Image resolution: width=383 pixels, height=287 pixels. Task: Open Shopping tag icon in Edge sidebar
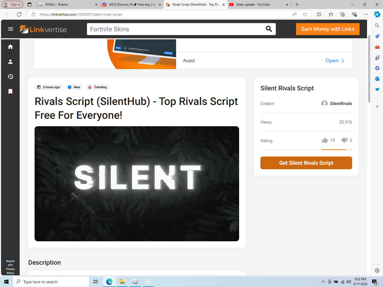(377, 36)
